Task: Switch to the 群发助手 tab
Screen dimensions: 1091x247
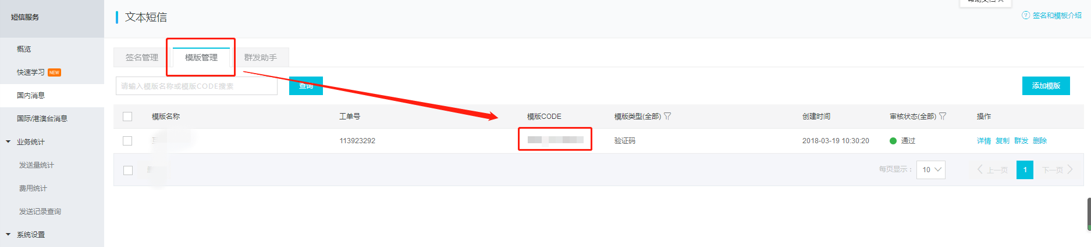Action: click(x=260, y=57)
